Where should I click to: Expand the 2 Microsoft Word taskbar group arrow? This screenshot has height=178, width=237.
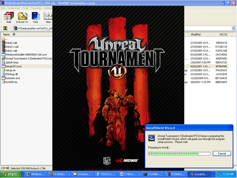(139, 174)
